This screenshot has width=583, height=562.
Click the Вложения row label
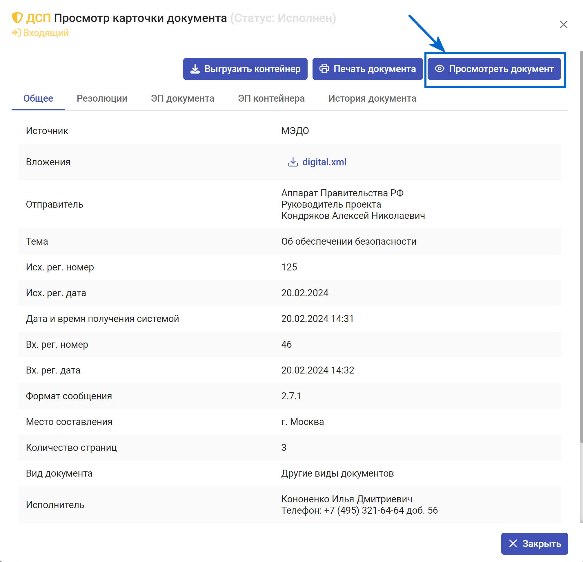click(x=48, y=162)
